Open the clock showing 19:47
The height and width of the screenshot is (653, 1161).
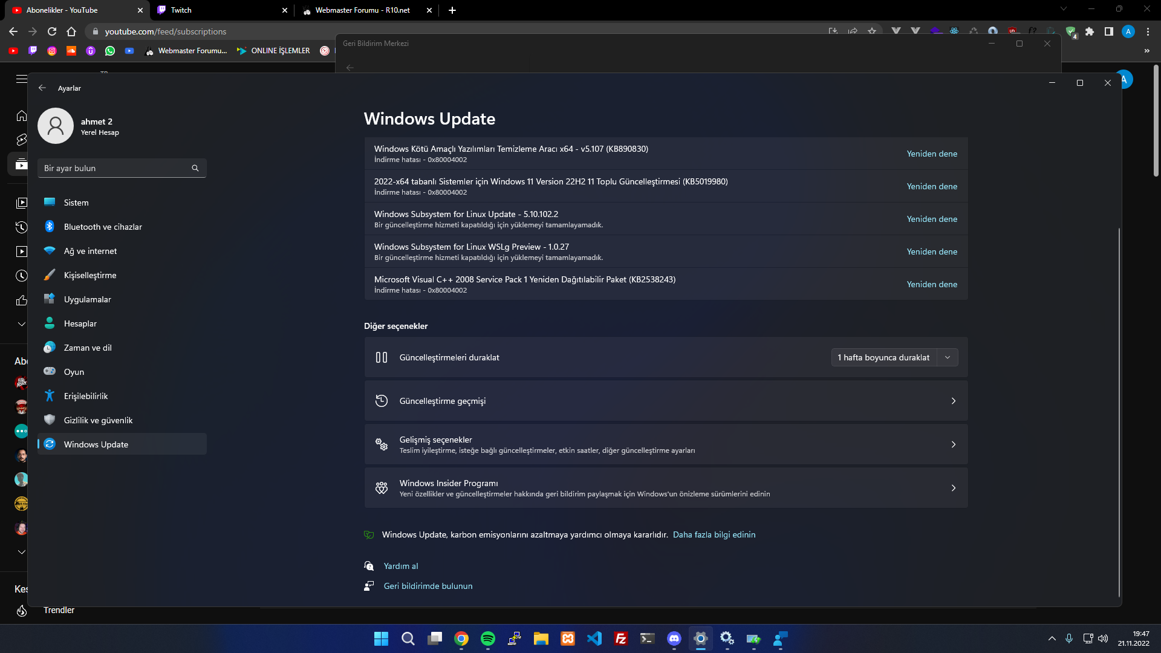[x=1134, y=638]
